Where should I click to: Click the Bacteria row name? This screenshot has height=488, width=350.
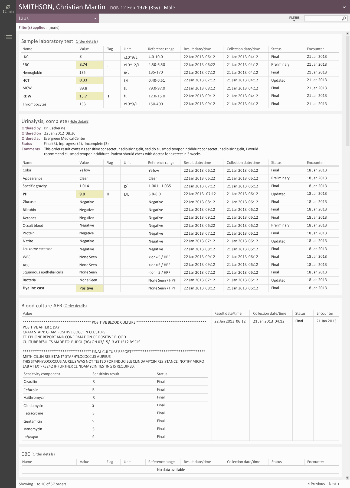point(29,280)
